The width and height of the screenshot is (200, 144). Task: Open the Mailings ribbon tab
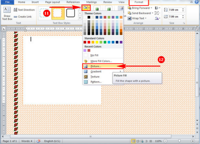91,2
